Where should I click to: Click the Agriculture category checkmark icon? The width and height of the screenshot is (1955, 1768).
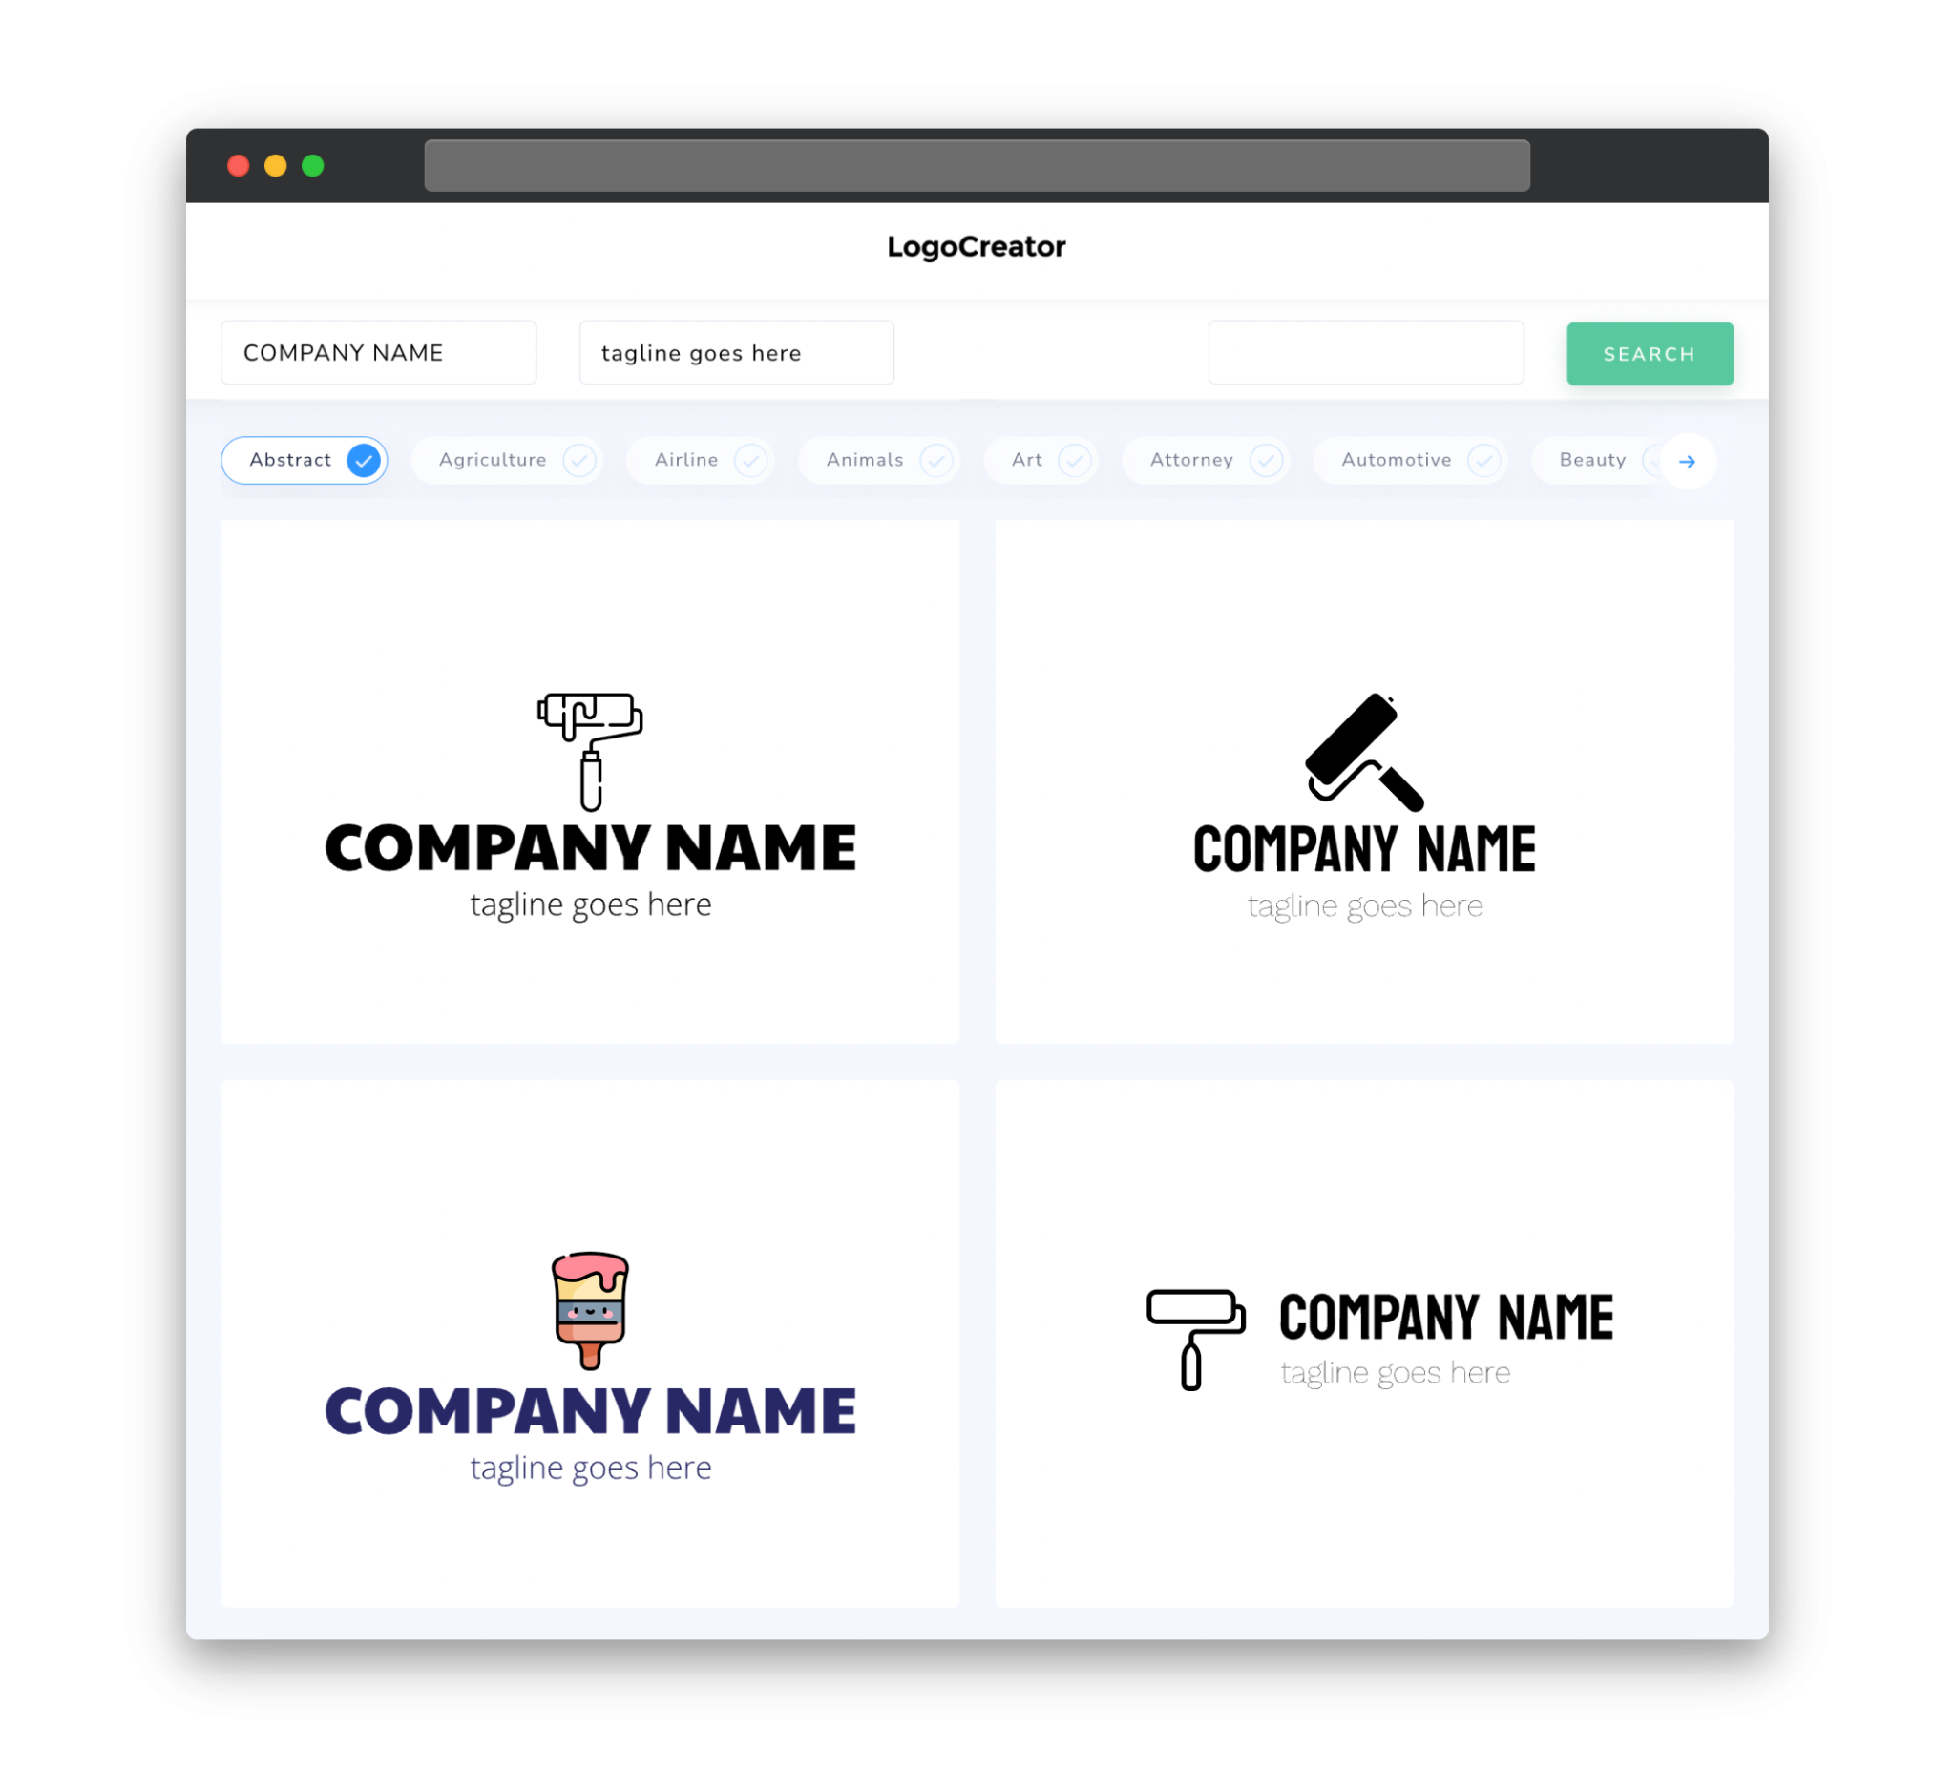pos(579,460)
